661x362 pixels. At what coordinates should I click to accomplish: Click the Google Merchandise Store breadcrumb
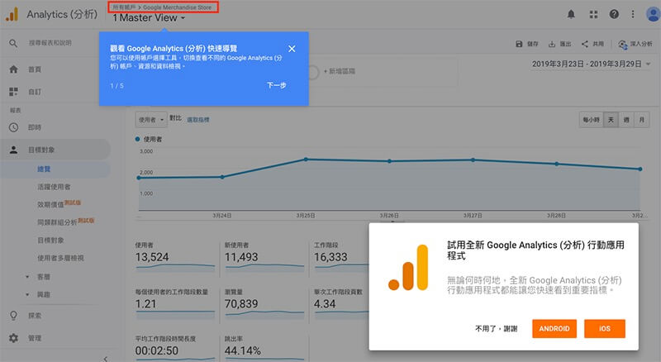pyautogui.click(x=177, y=7)
